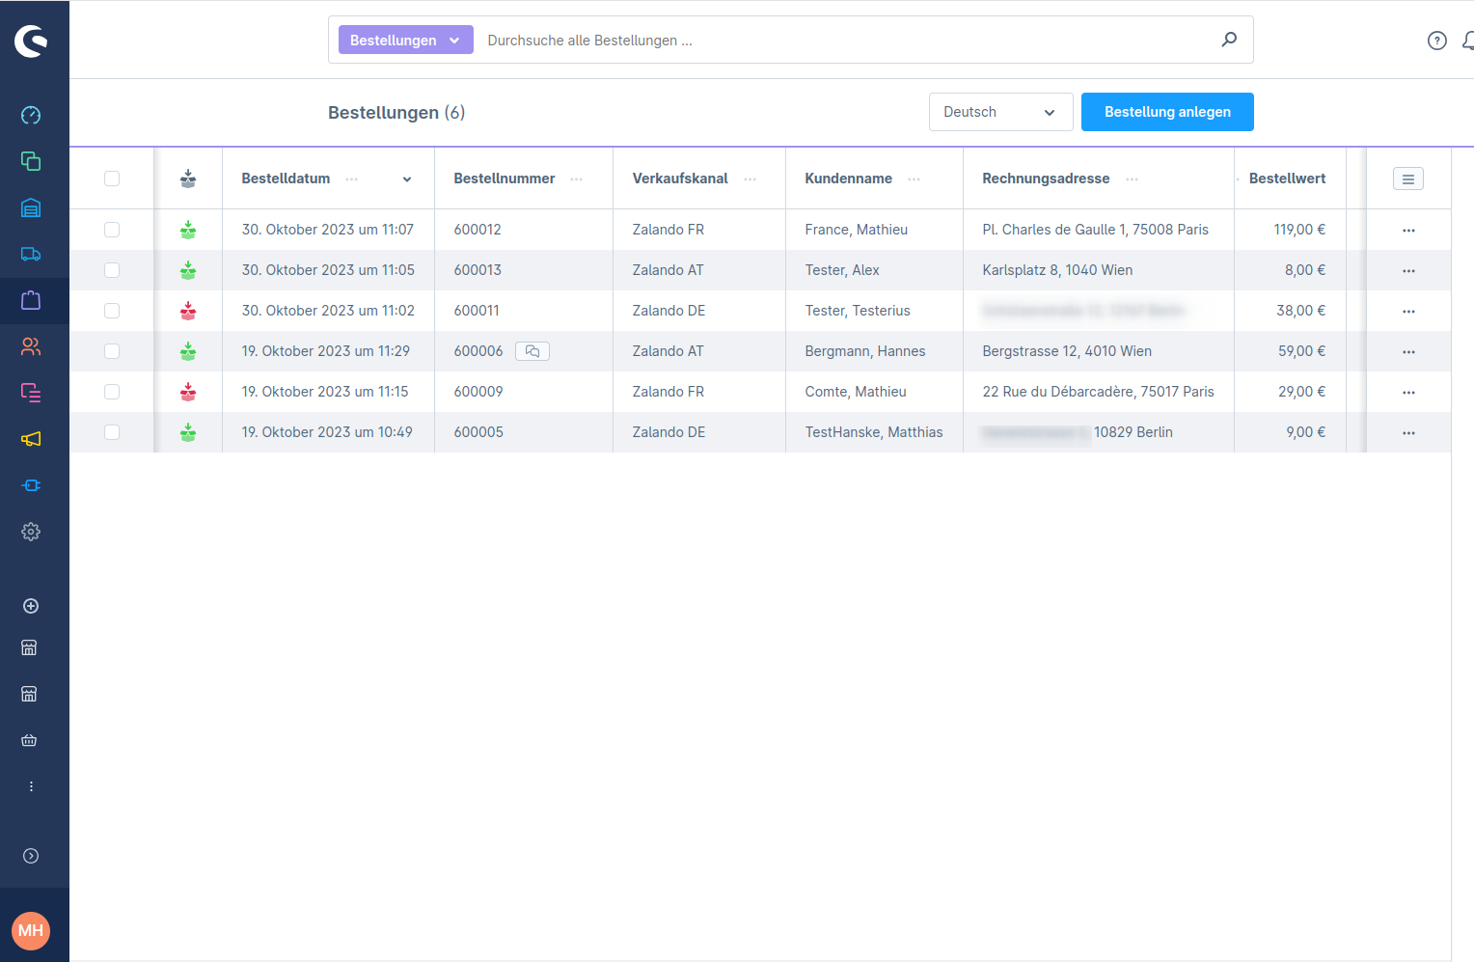The height and width of the screenshot is (962, 1474).
Task: Toggle the select-all checkbox in table header
Action: coord(112,179)
